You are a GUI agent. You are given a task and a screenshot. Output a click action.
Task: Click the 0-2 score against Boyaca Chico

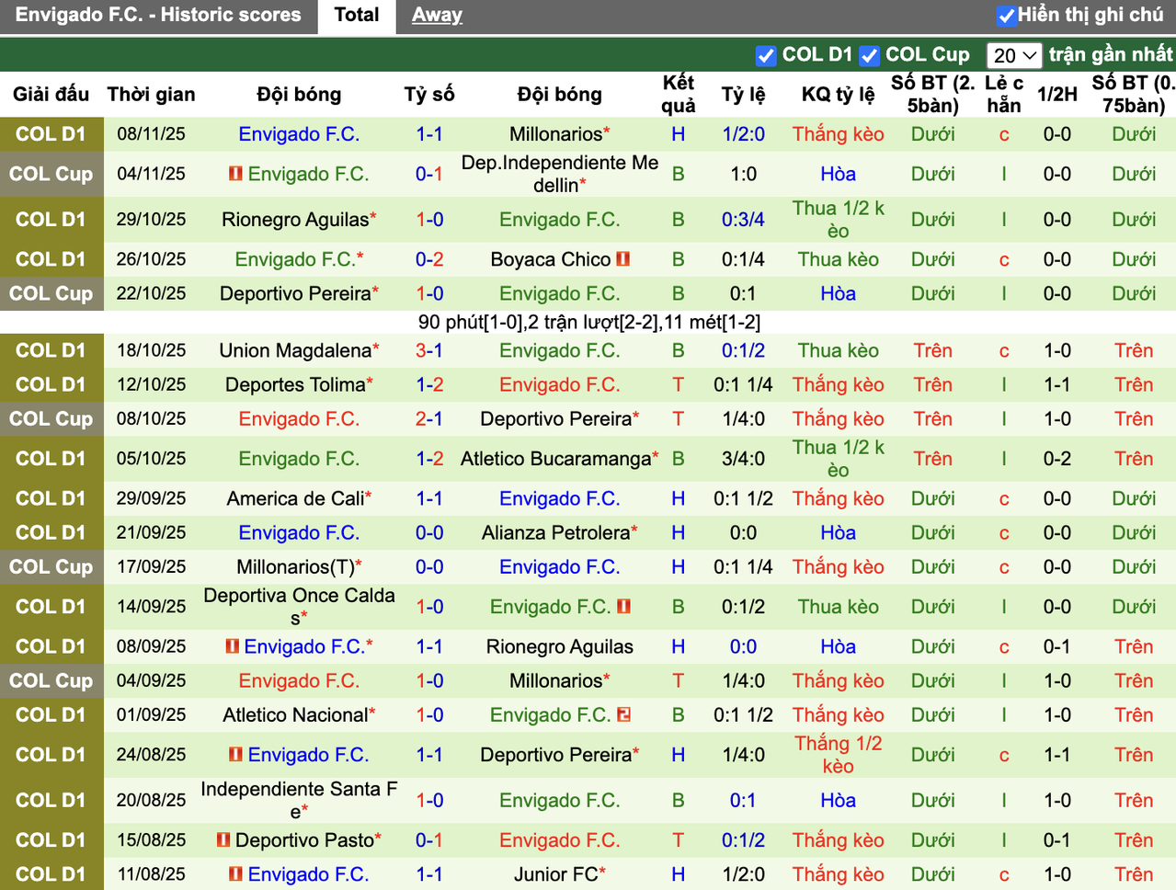point(429,259)
